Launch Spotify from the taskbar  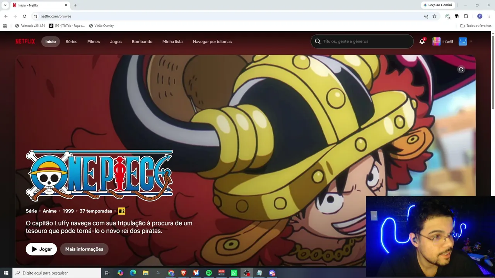[x=209, y=273]
